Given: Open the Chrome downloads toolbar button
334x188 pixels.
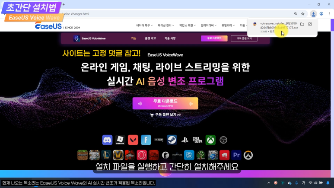Looking at the screenshot, I should pyautogui.click(x=313, y=14).
